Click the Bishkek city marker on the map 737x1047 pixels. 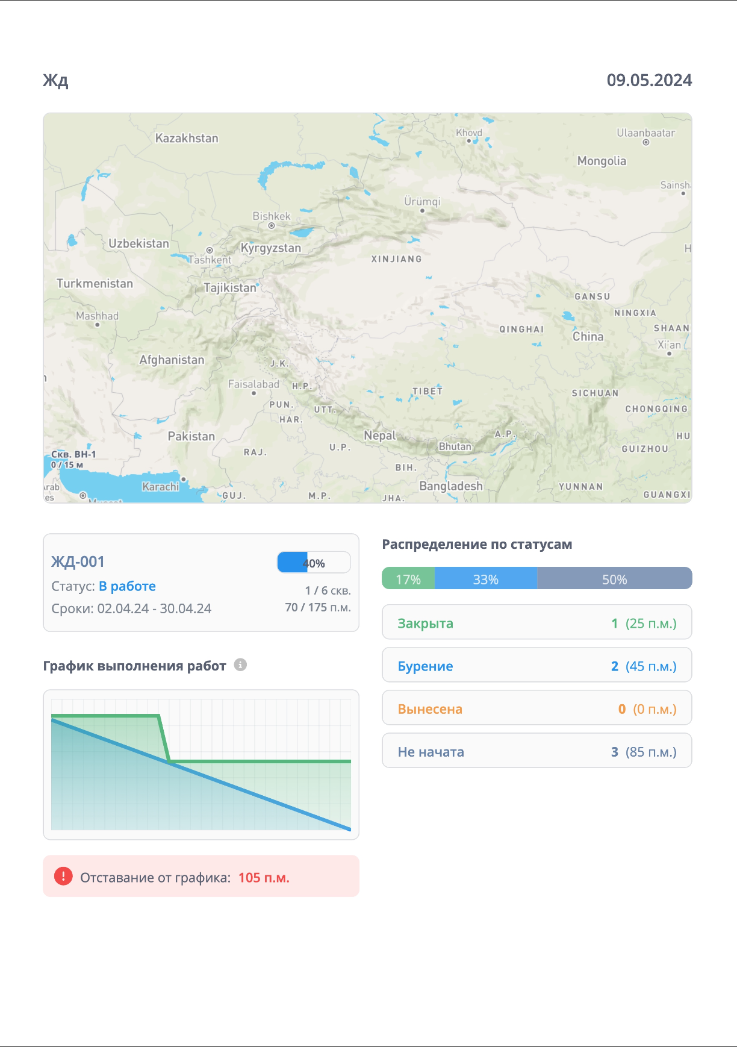point(272,226)
